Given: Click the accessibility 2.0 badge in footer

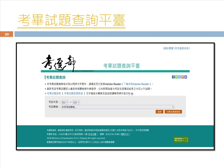Looking at the screenshot, I should pos(181,139).
